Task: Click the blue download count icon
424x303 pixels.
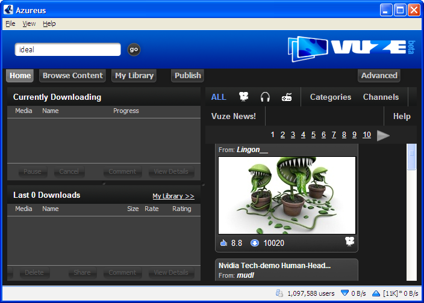Action: [254, 243]
